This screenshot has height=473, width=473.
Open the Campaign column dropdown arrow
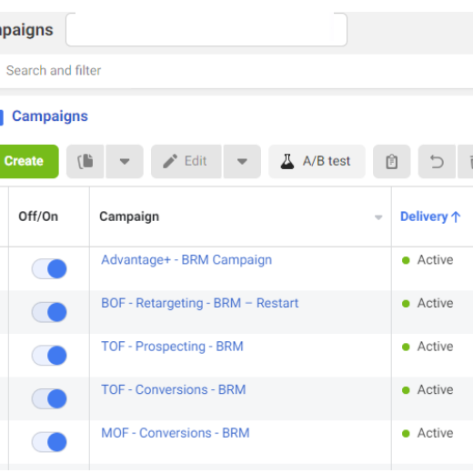pyautogui.click(x=378, y=217)
